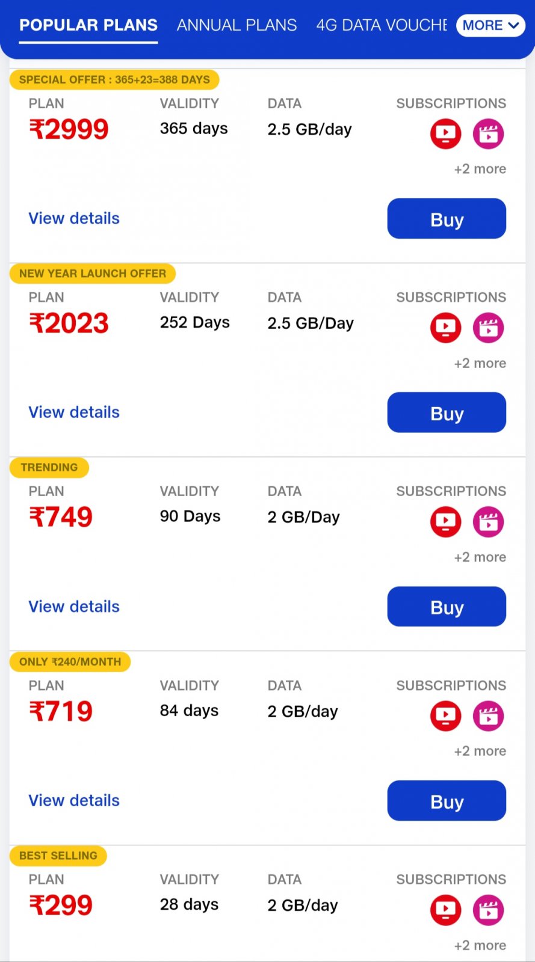Tap the pink JioCinema icon in ₹2023 plan
This screenshot has width=535, height=962.
pyautogui.click(x=488, y=328)
